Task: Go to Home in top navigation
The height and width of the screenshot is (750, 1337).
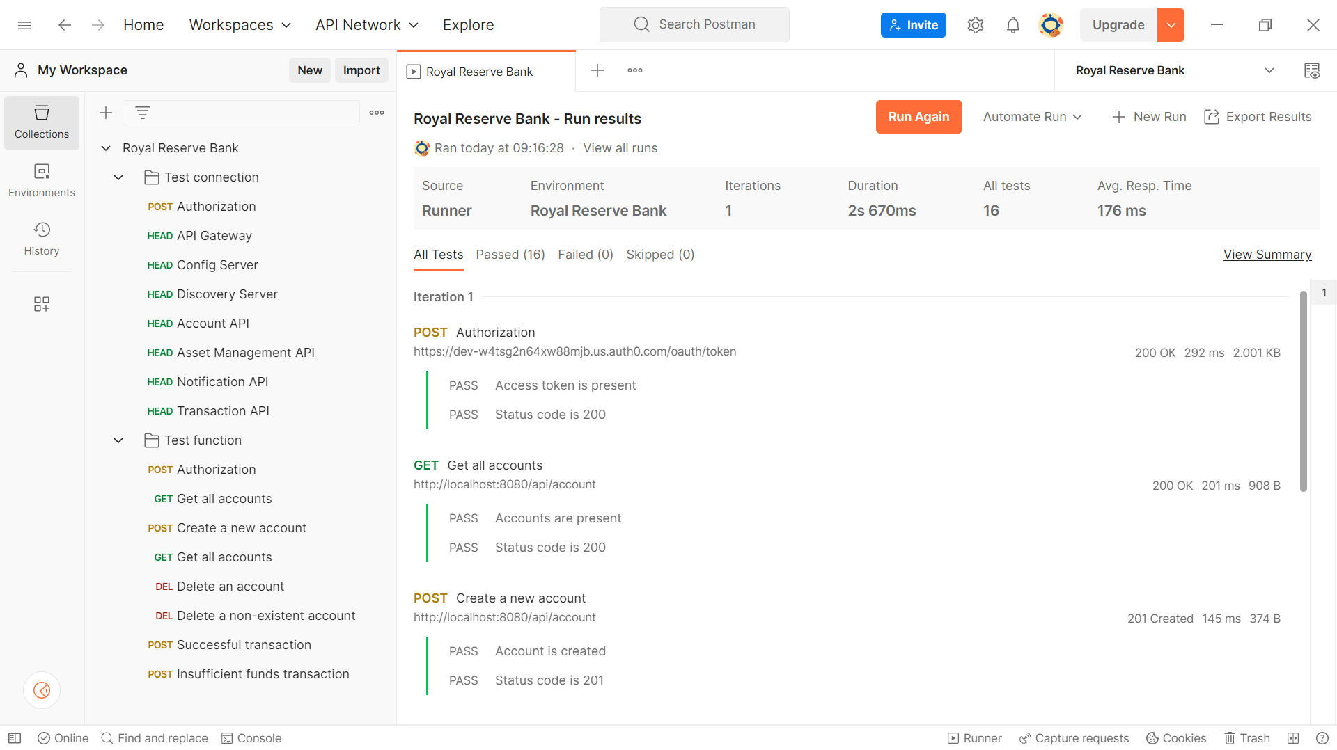Action: coord(143,25)
